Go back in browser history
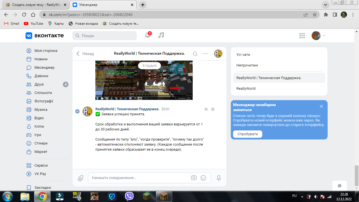This screenshot has width=359, height=202. tap(6, 15)
